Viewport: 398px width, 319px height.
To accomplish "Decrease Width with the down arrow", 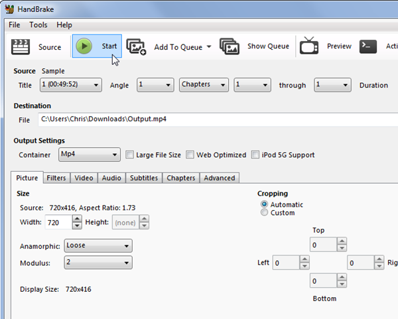I will point(77,225).
